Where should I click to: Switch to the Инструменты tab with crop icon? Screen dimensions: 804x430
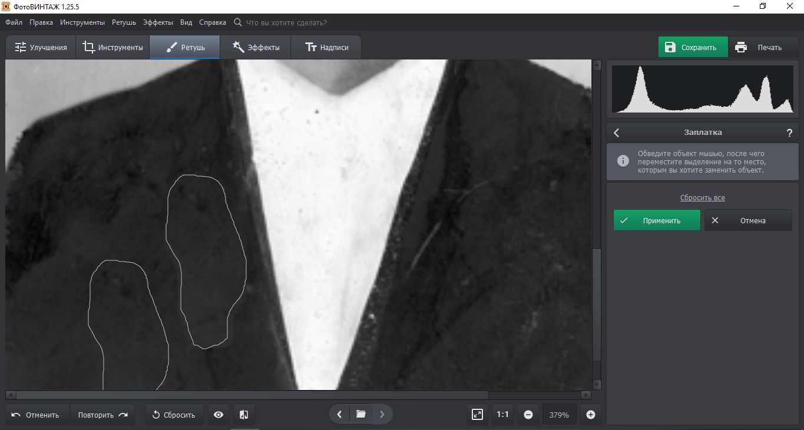(113, 48)
